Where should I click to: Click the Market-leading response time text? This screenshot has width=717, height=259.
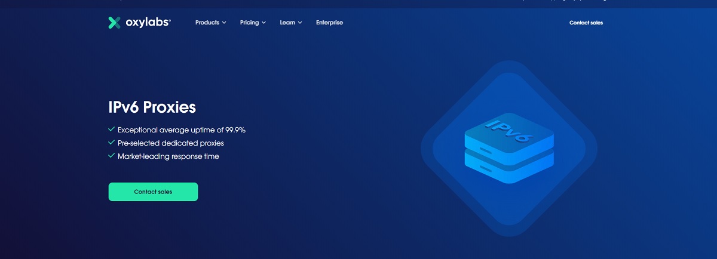click(168, 156)
